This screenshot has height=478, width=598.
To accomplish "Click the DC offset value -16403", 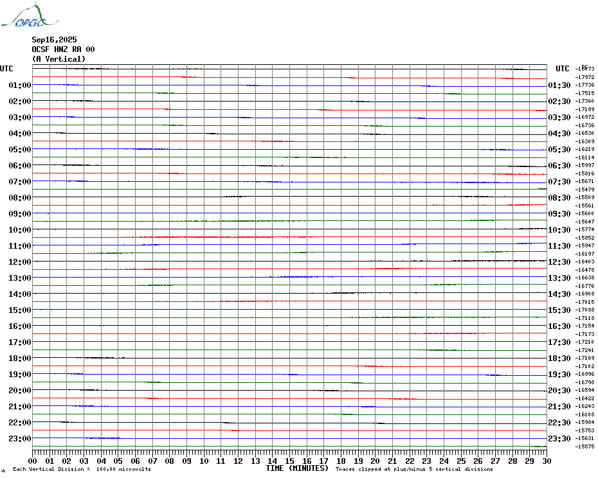I will 585,262.
